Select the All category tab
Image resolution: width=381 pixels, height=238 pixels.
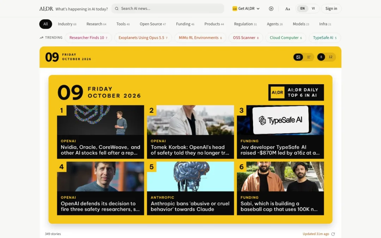coord(46,24)
